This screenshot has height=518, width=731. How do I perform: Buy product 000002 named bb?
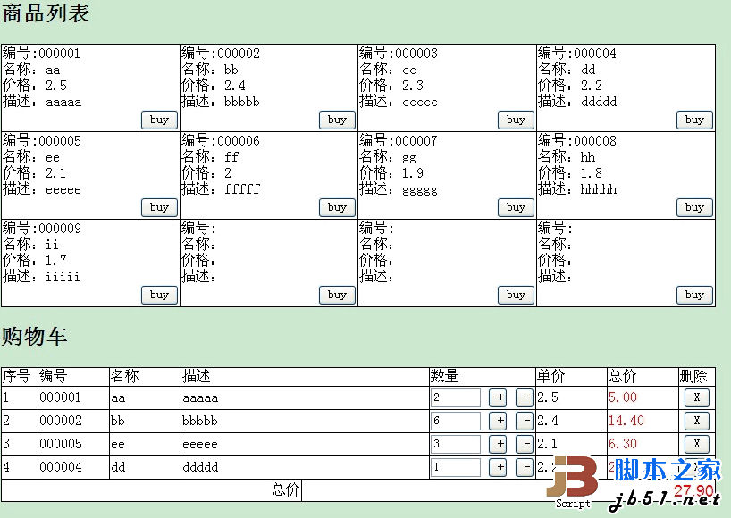click(337, 120)
